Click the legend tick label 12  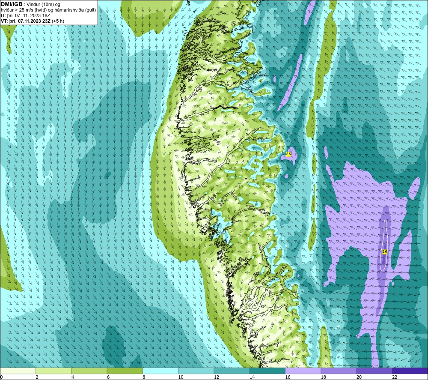tap(217, 377)
